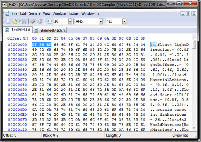This screenshot has height=142, width=201.
Task: Click the vertical scrollbar down arrow
Action: pos(194,128)
